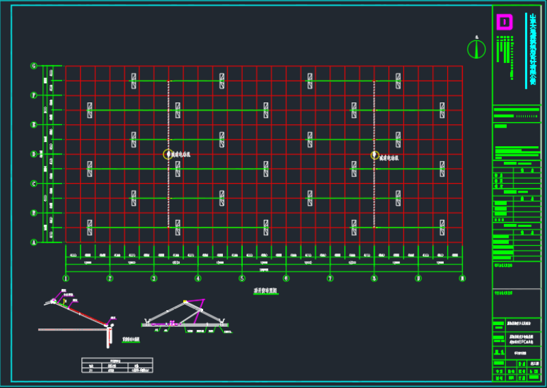547x388 pixels.
Task: Click the small table below the eave detail
Action: [x=117, y=365]
